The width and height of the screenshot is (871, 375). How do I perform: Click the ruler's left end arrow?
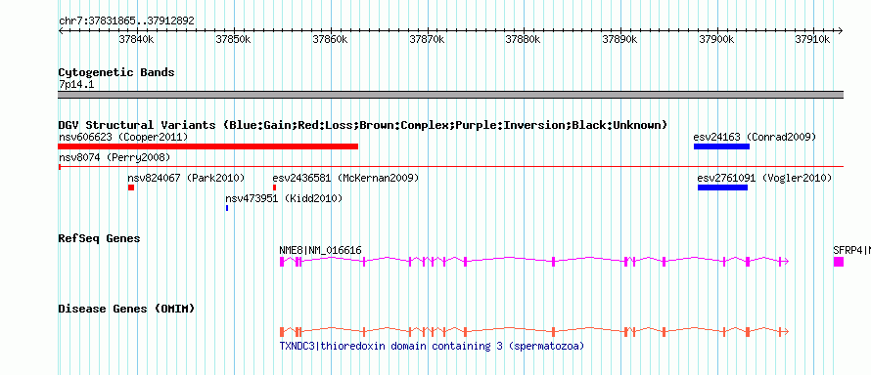coord(62,30)
